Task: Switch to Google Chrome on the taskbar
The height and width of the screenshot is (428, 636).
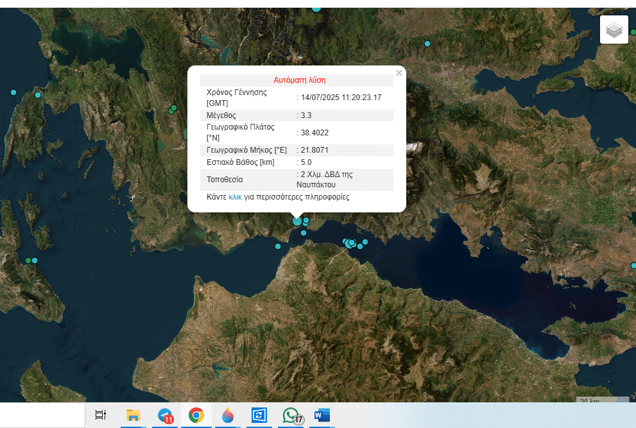Action: tap(196, 415)
